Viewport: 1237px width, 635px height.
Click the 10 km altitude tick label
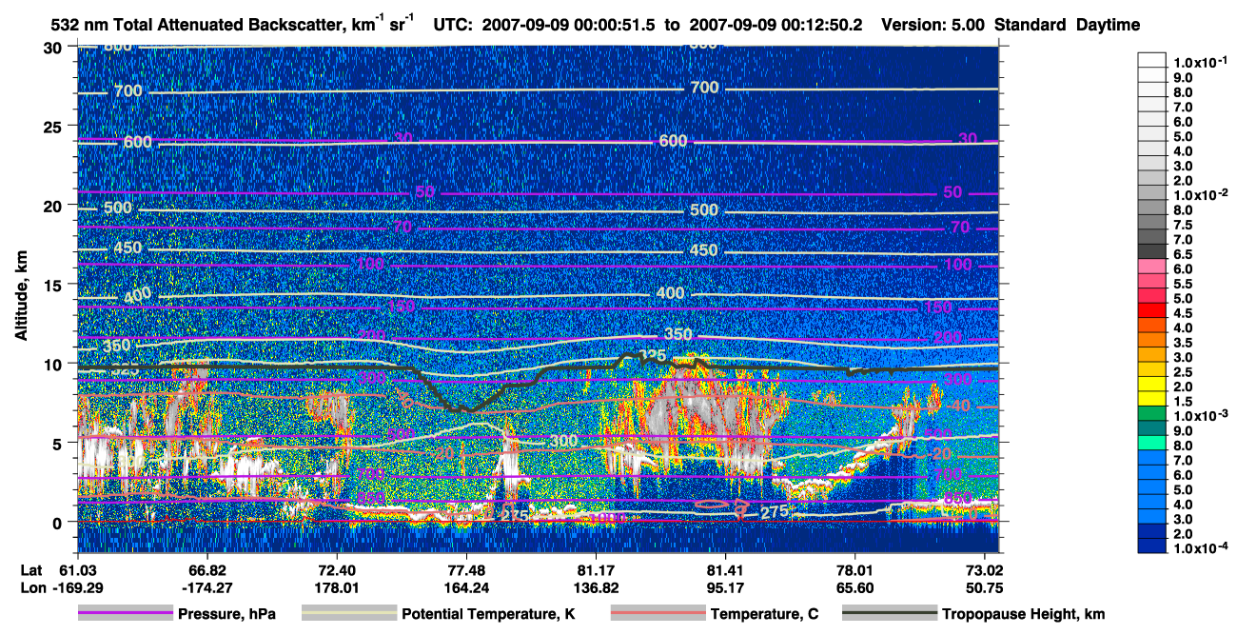coord(55,364)
